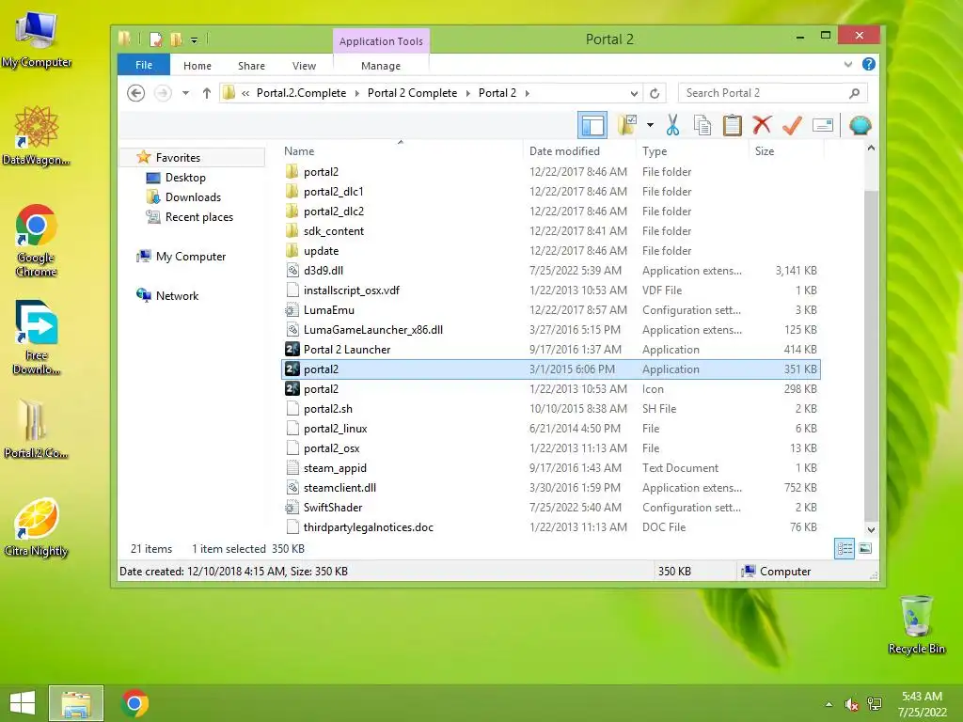Open the Windows Start button
The width and height of the screenshot is (963, 722).
pyautogui.click(x=23, y=703)
